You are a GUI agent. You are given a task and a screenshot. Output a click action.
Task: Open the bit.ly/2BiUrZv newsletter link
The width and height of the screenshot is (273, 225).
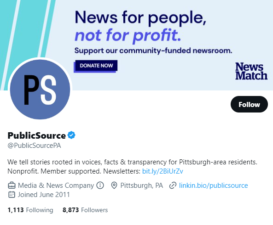coord(163,171)
